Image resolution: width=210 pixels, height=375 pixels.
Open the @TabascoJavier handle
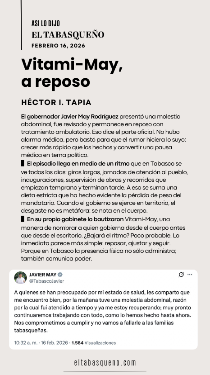46,281
